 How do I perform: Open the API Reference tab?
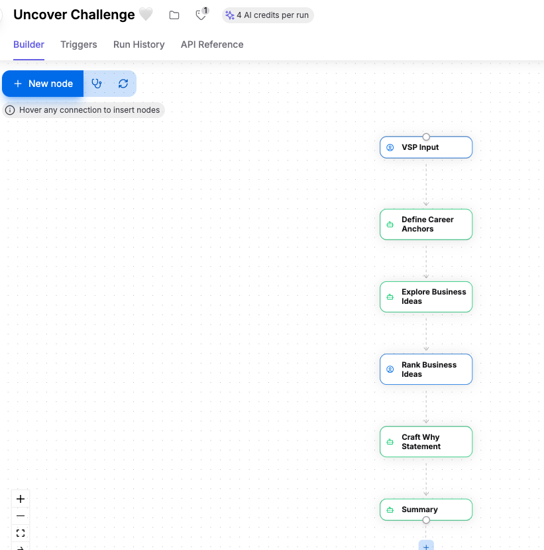[212, 44]
